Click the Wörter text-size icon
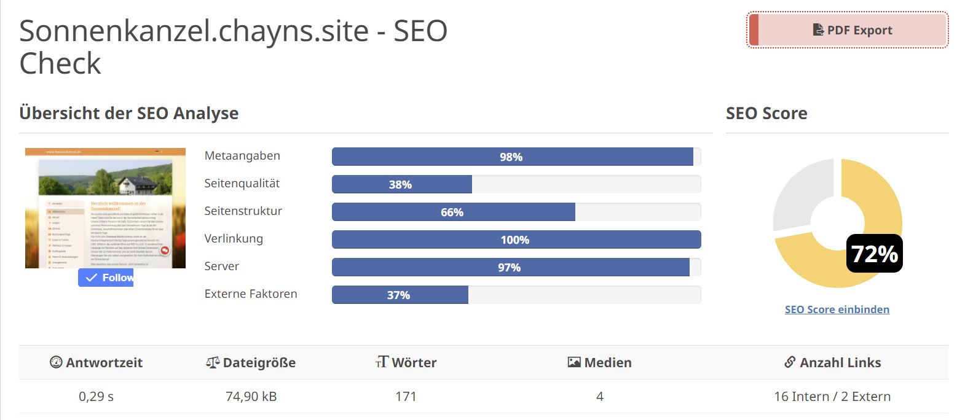 point(382,362)
